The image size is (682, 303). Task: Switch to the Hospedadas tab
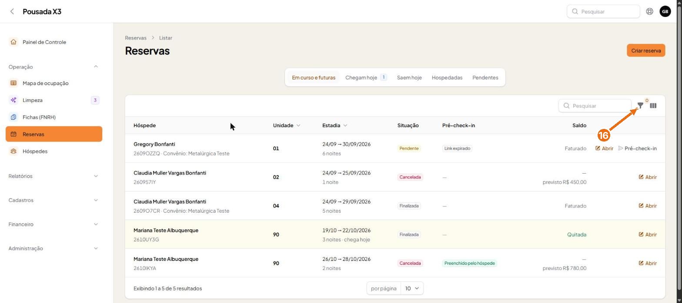[x=447, y=77]
